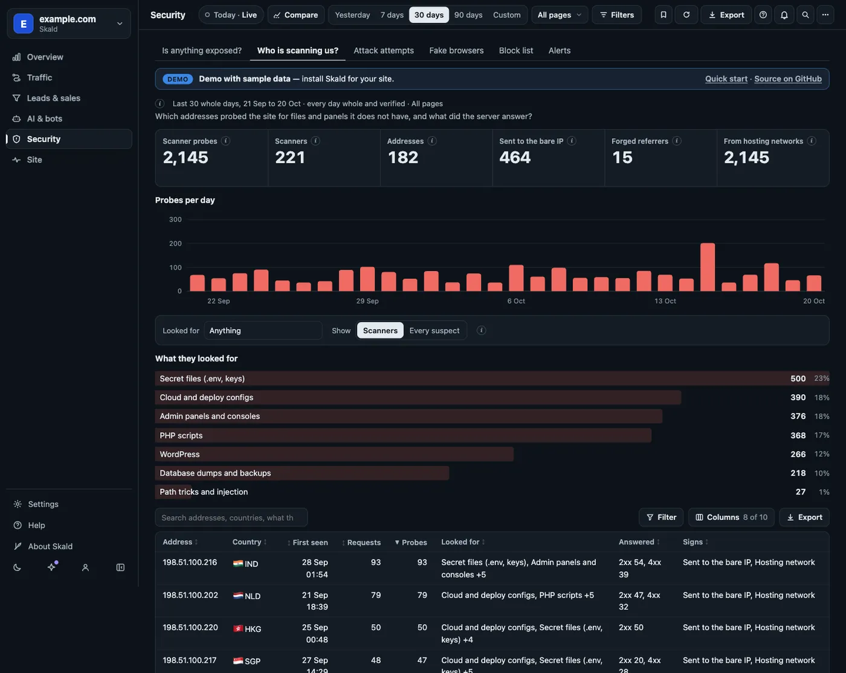Click info icon beside From hosting networks
Screen dimensions: 846x673
[x=812, y=141]
